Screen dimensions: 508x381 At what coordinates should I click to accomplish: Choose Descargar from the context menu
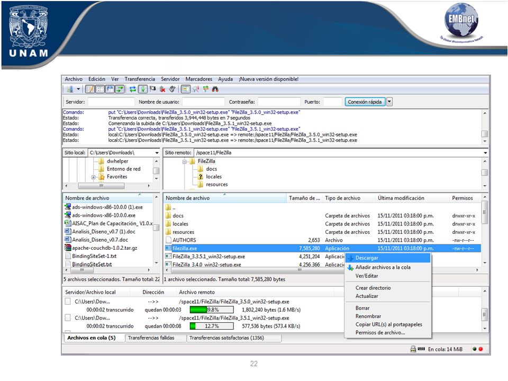click(x=388, y=258)
